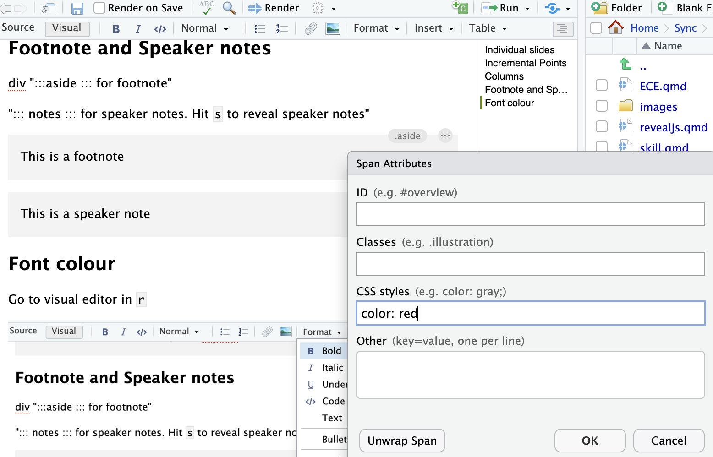The height and width of the screenshot is (457, 713).
Task: Open find and replace magnifier icon
Action: tap(229, 8)
